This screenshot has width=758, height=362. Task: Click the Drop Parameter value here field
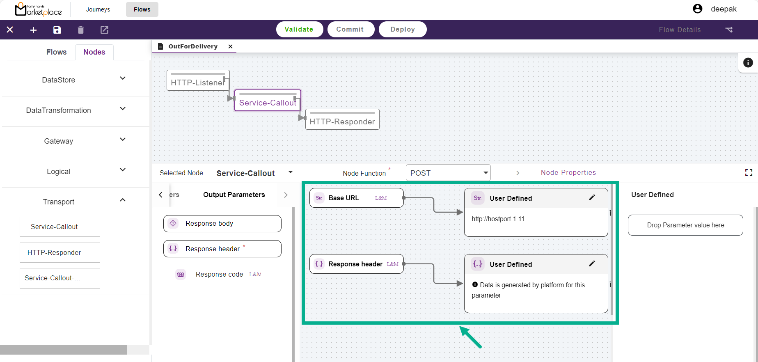point(685,225)
